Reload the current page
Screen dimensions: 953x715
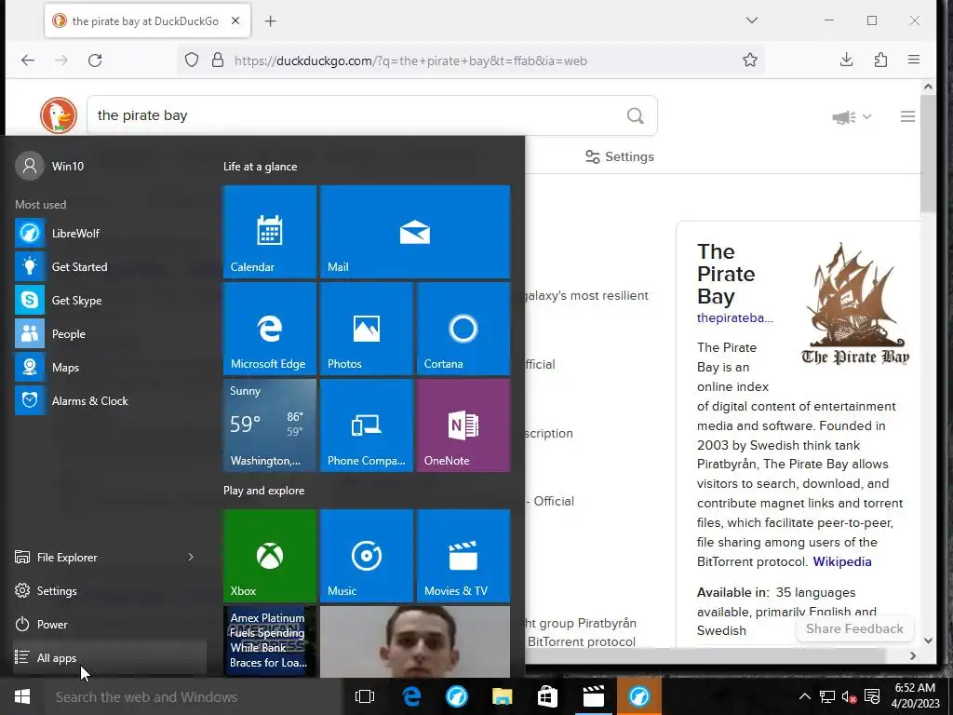tap(95, 60)
